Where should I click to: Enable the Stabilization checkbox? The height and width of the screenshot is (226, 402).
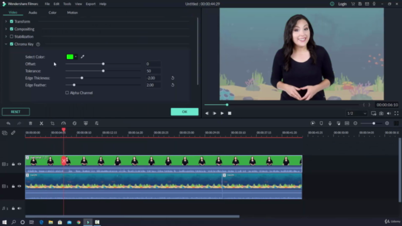point(11,36)
